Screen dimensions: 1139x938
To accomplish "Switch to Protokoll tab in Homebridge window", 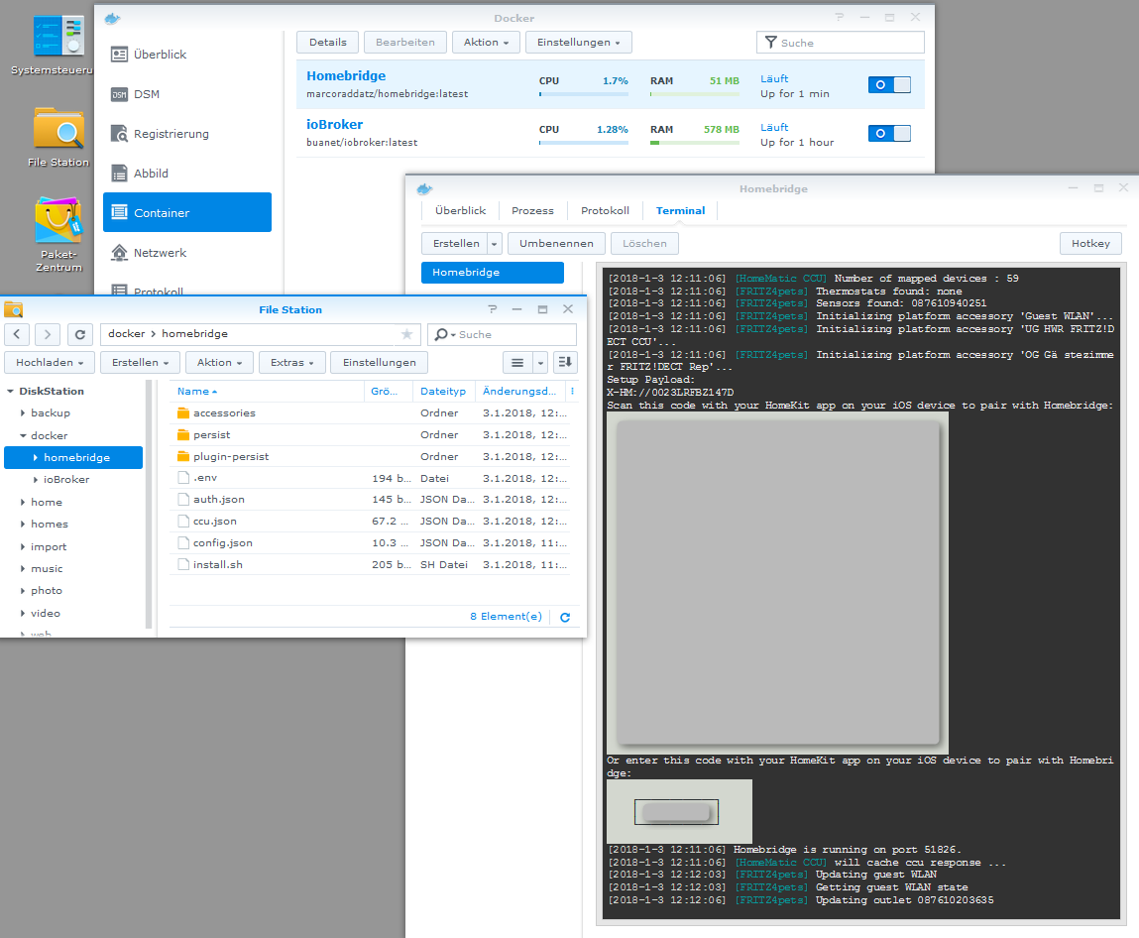I will click(x=605, y=211).
